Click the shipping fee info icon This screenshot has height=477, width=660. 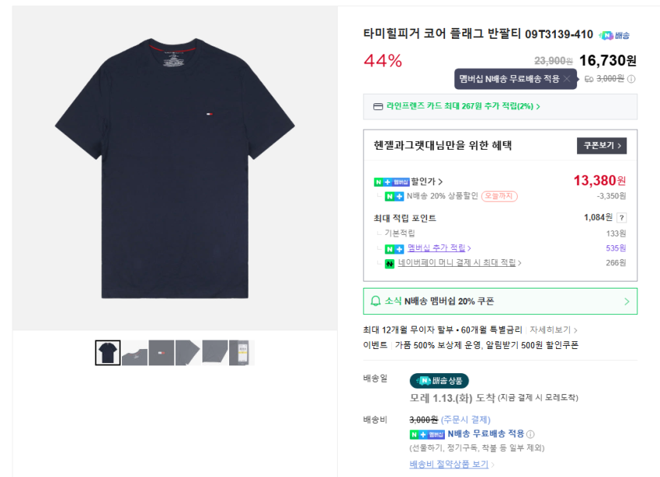[631, 79]
